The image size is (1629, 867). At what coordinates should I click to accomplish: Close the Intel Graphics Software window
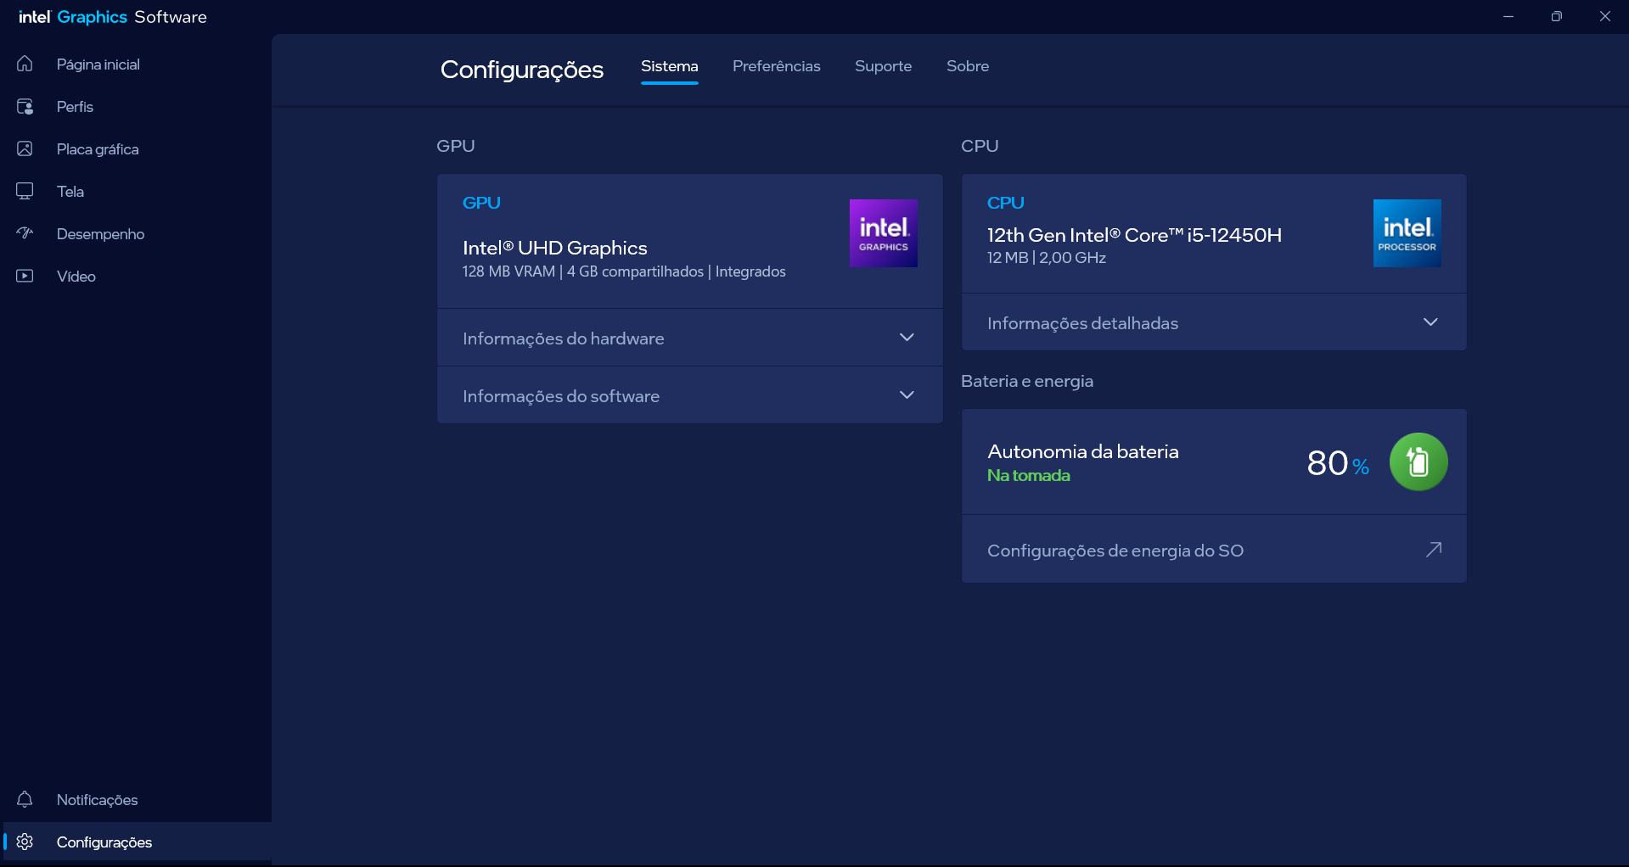(x=1604, y=16)
